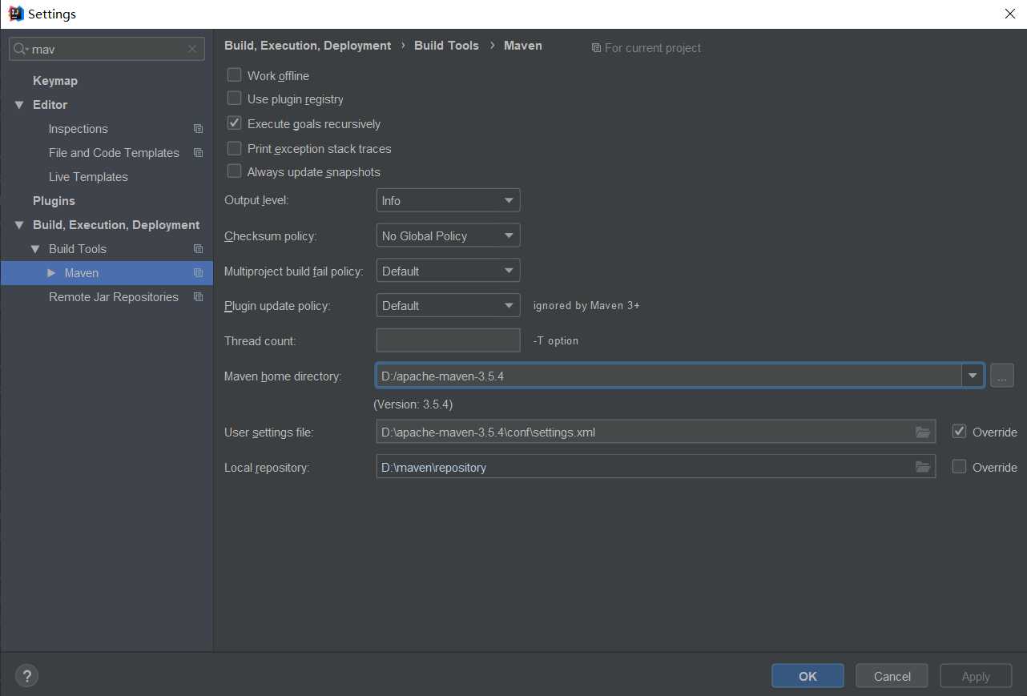Browse folder icon for User settings file
Viewport: 1027px width, 696px height.
[x=923, y=432]
